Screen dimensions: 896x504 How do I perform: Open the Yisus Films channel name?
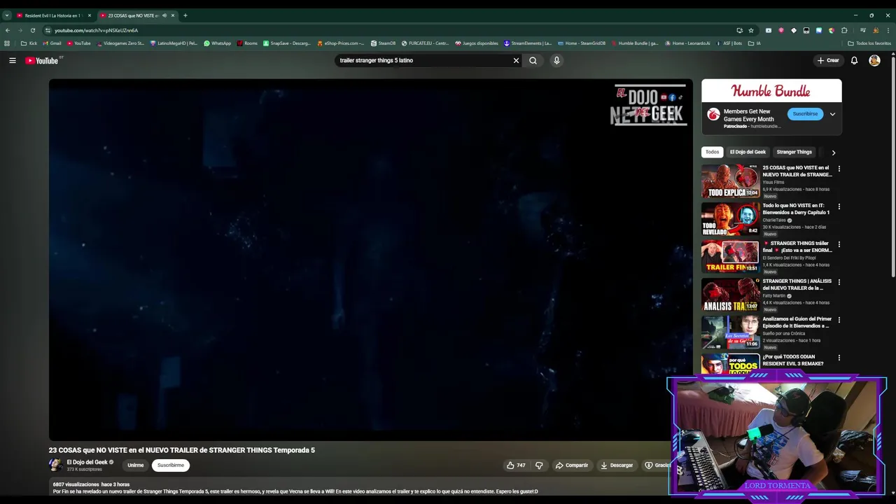pyautogui.click(x=773, y=182)
